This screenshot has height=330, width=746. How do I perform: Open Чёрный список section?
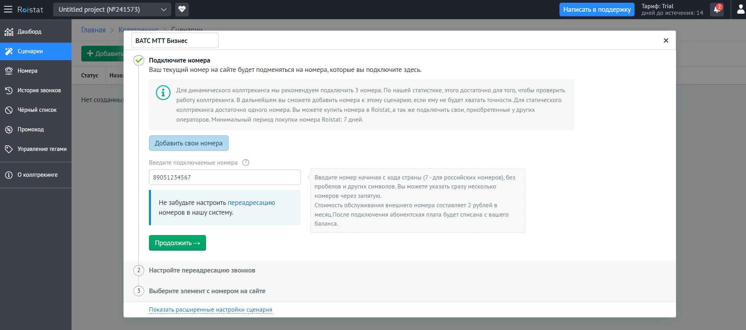coord(37,110)
